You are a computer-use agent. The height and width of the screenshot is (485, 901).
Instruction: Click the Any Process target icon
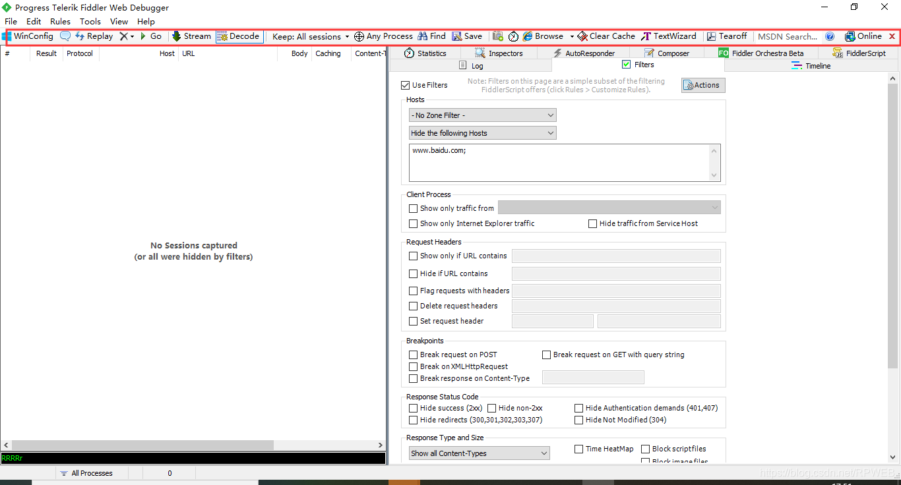359,36
